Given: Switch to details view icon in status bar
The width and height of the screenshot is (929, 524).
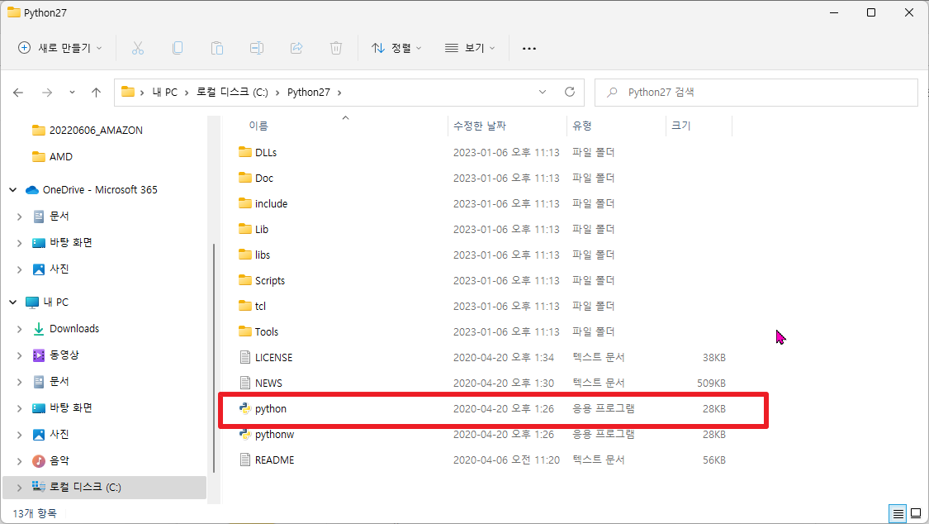Looking at the screenshot, I should pos(898,513).
